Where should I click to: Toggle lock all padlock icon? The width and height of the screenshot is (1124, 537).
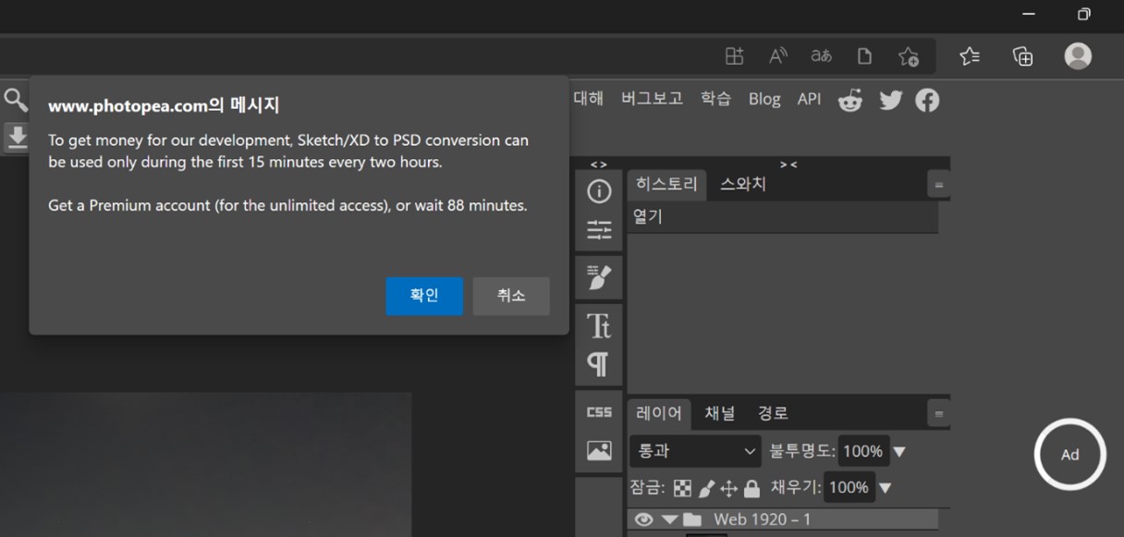pyautogui.click(x=751, y=488)
